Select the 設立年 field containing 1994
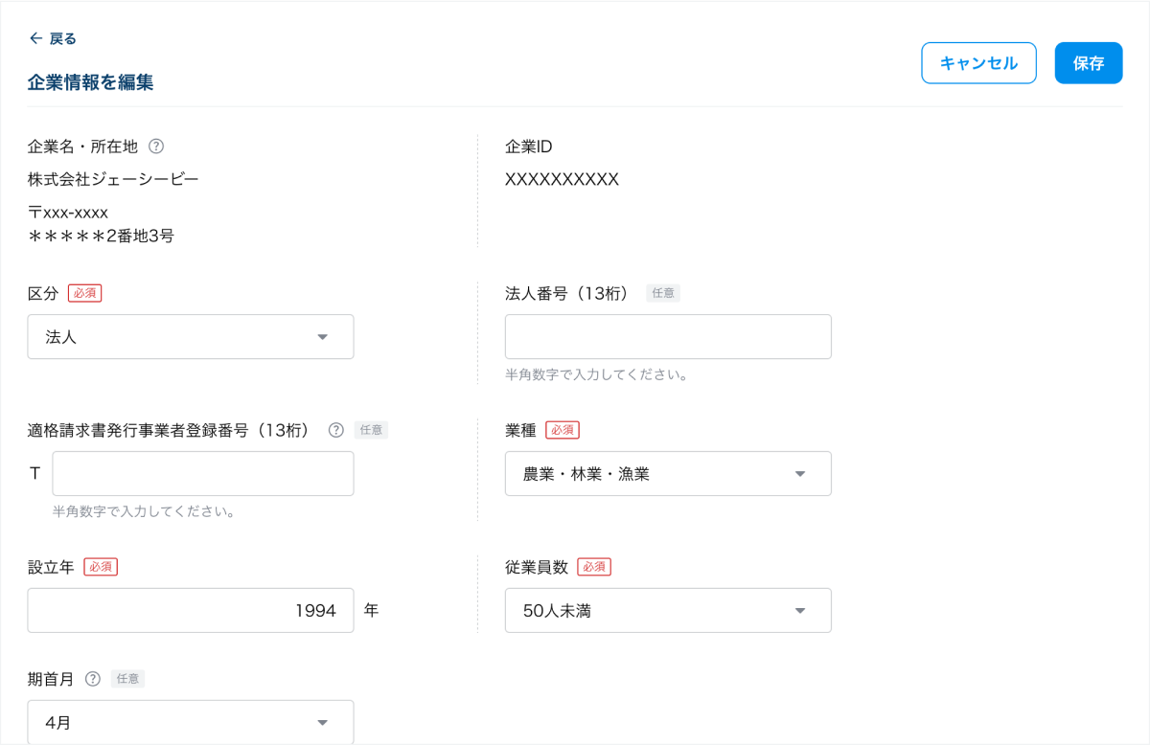This screenshot has width=1150, height=745. [x=191, y=611]
